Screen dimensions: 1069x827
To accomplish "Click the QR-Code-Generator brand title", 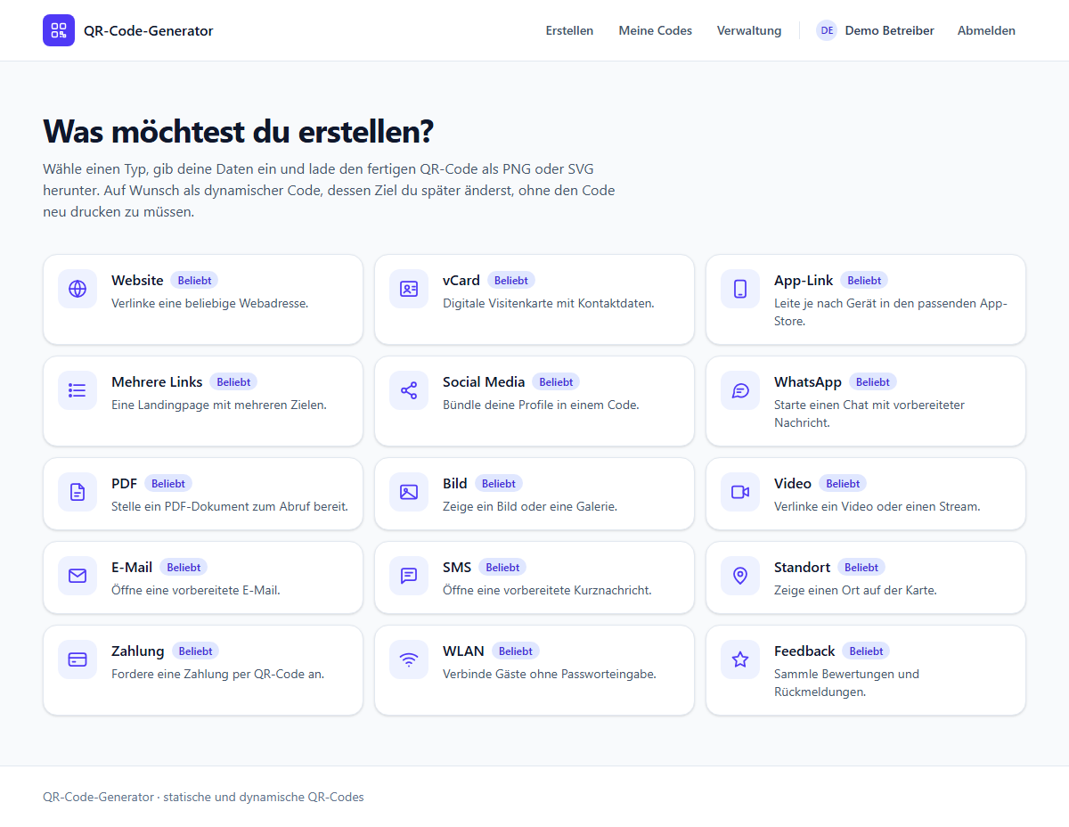I will pyautogui.click(x=149, y=30).
